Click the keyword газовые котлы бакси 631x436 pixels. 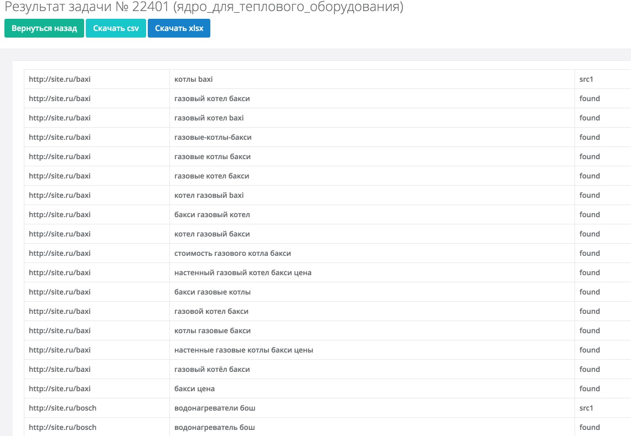(x=213, y=156)
